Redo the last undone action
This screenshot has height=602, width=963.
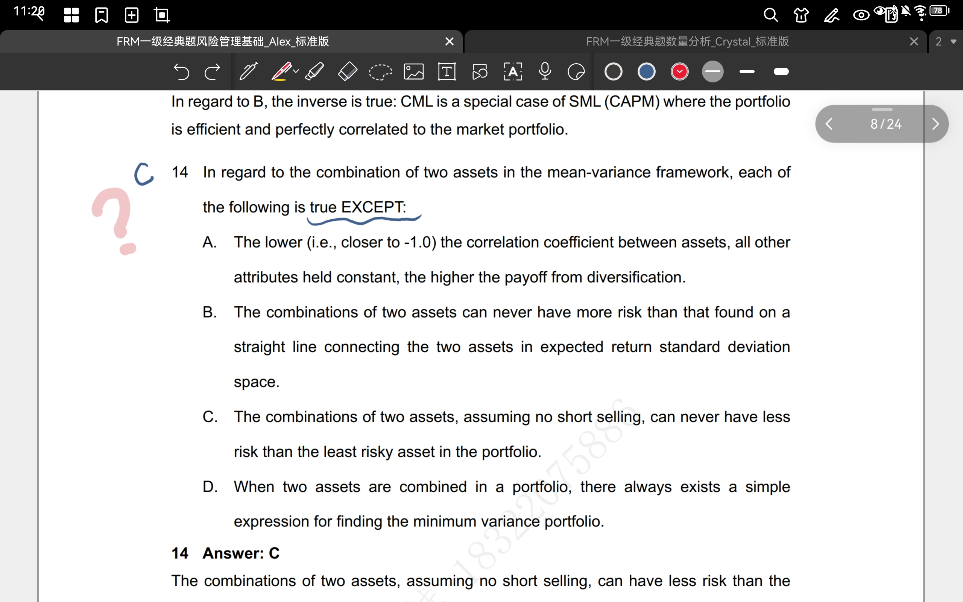click(212, 72)
